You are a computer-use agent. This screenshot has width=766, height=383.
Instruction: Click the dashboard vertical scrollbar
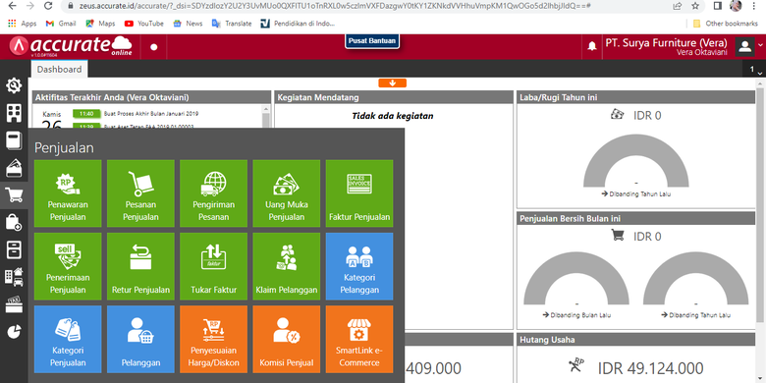click(x=760, y=205)
